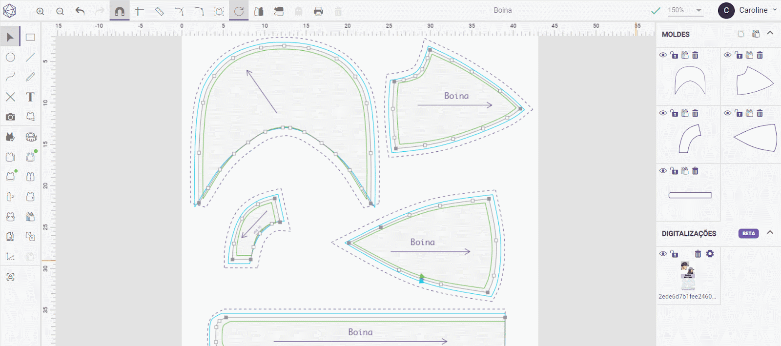Collapse the MOLDES panel
This screenshot has width=781, height=346.
coord(770,33)
